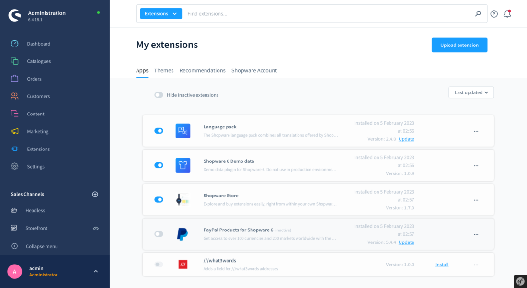The width and height of the screenshot is (527, 288).
Task: Toggle Hide inactive extensions switch
Action: (159, 95)
